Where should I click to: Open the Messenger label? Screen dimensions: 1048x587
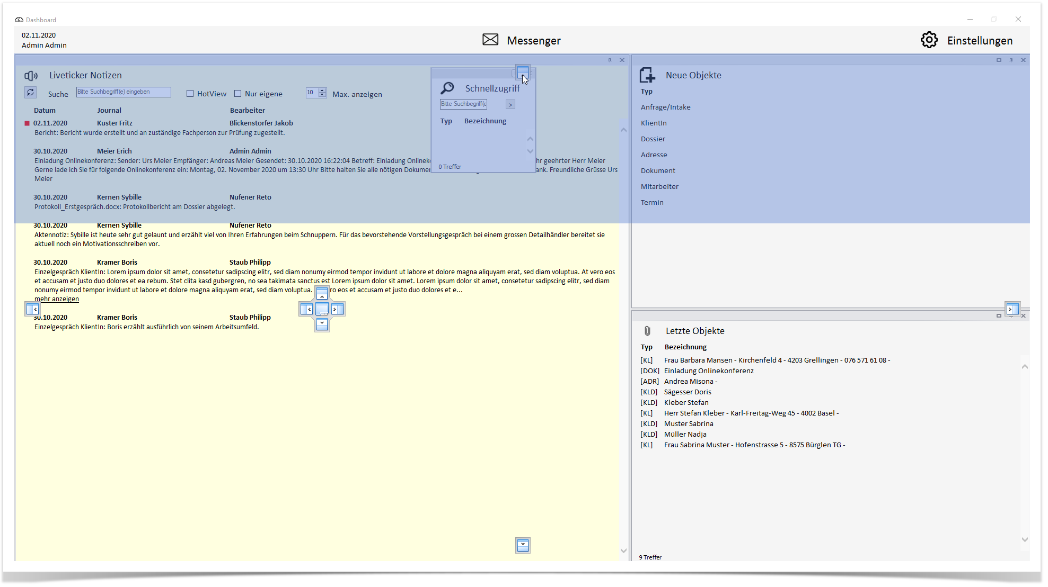[533, 41]
